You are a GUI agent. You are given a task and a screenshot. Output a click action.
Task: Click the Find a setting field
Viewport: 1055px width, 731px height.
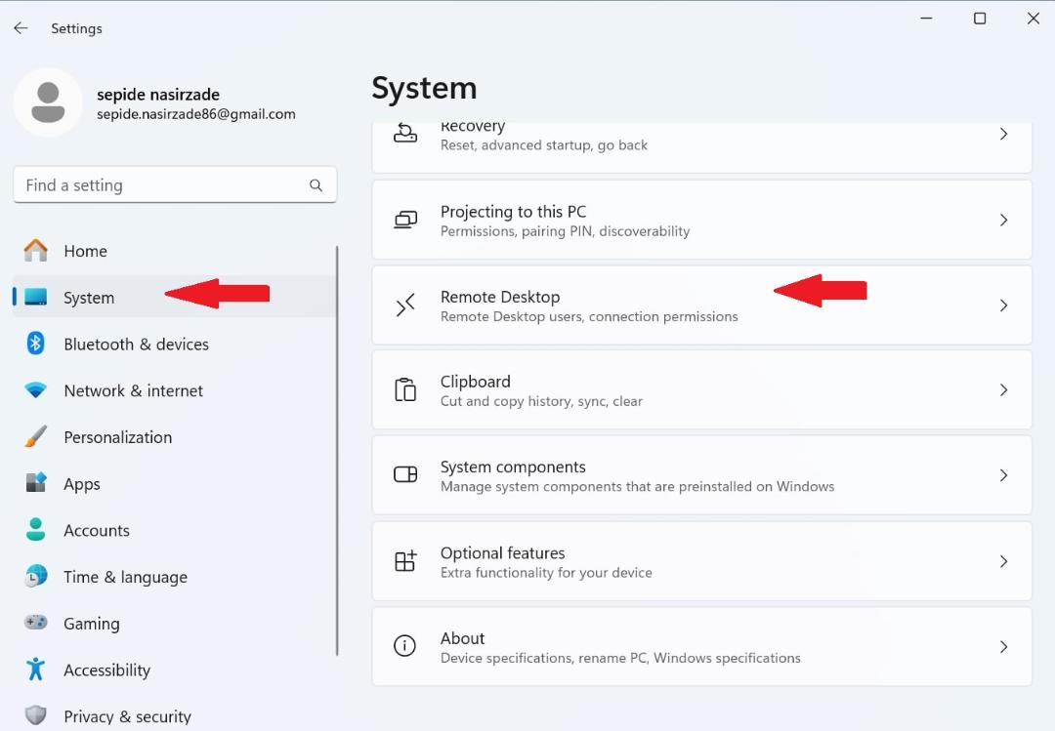coord(175,184)
